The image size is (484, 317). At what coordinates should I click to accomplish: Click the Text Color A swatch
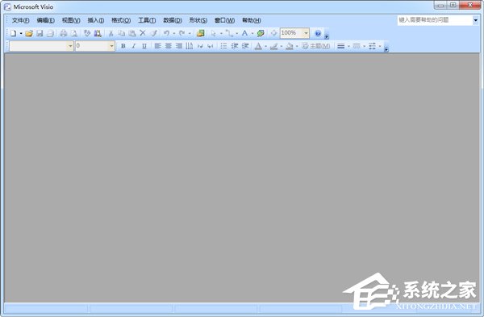[258, 46]
